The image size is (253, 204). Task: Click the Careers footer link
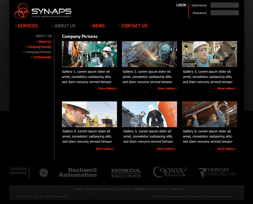(x=78, y=189)
